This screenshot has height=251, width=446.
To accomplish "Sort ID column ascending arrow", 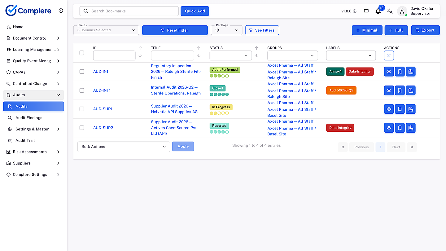I will tap(140, 48).
